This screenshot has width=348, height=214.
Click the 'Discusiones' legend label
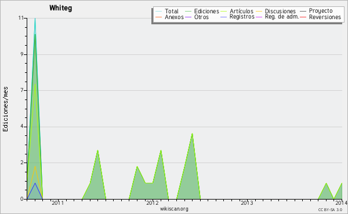coord(280,11)
